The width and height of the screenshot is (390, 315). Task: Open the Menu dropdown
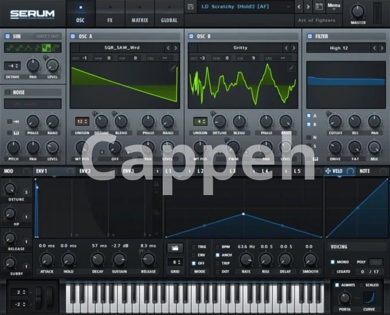[x=334, y=6]
